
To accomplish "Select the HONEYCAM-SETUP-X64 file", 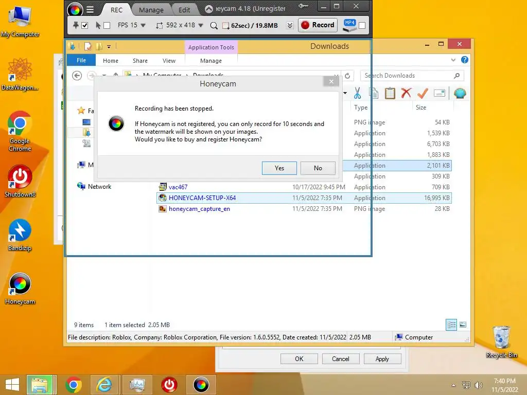I will coord(304,198).
